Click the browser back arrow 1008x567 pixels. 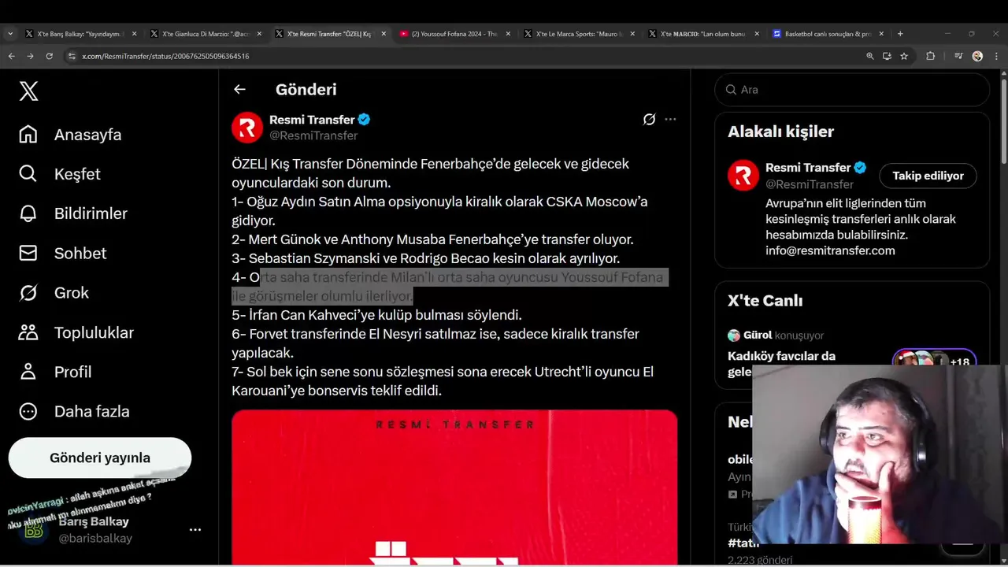pos(11,56)
